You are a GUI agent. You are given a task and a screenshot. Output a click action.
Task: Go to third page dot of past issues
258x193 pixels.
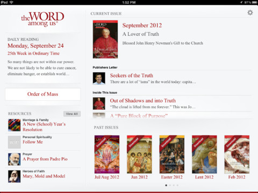click(174, 185)
